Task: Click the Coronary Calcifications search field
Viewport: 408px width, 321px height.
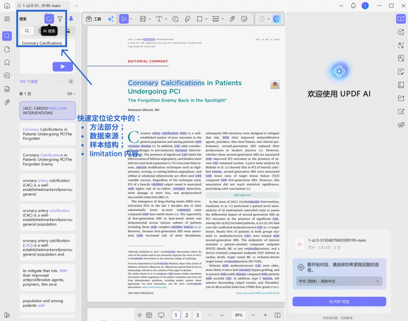Action: coord(47,43)
